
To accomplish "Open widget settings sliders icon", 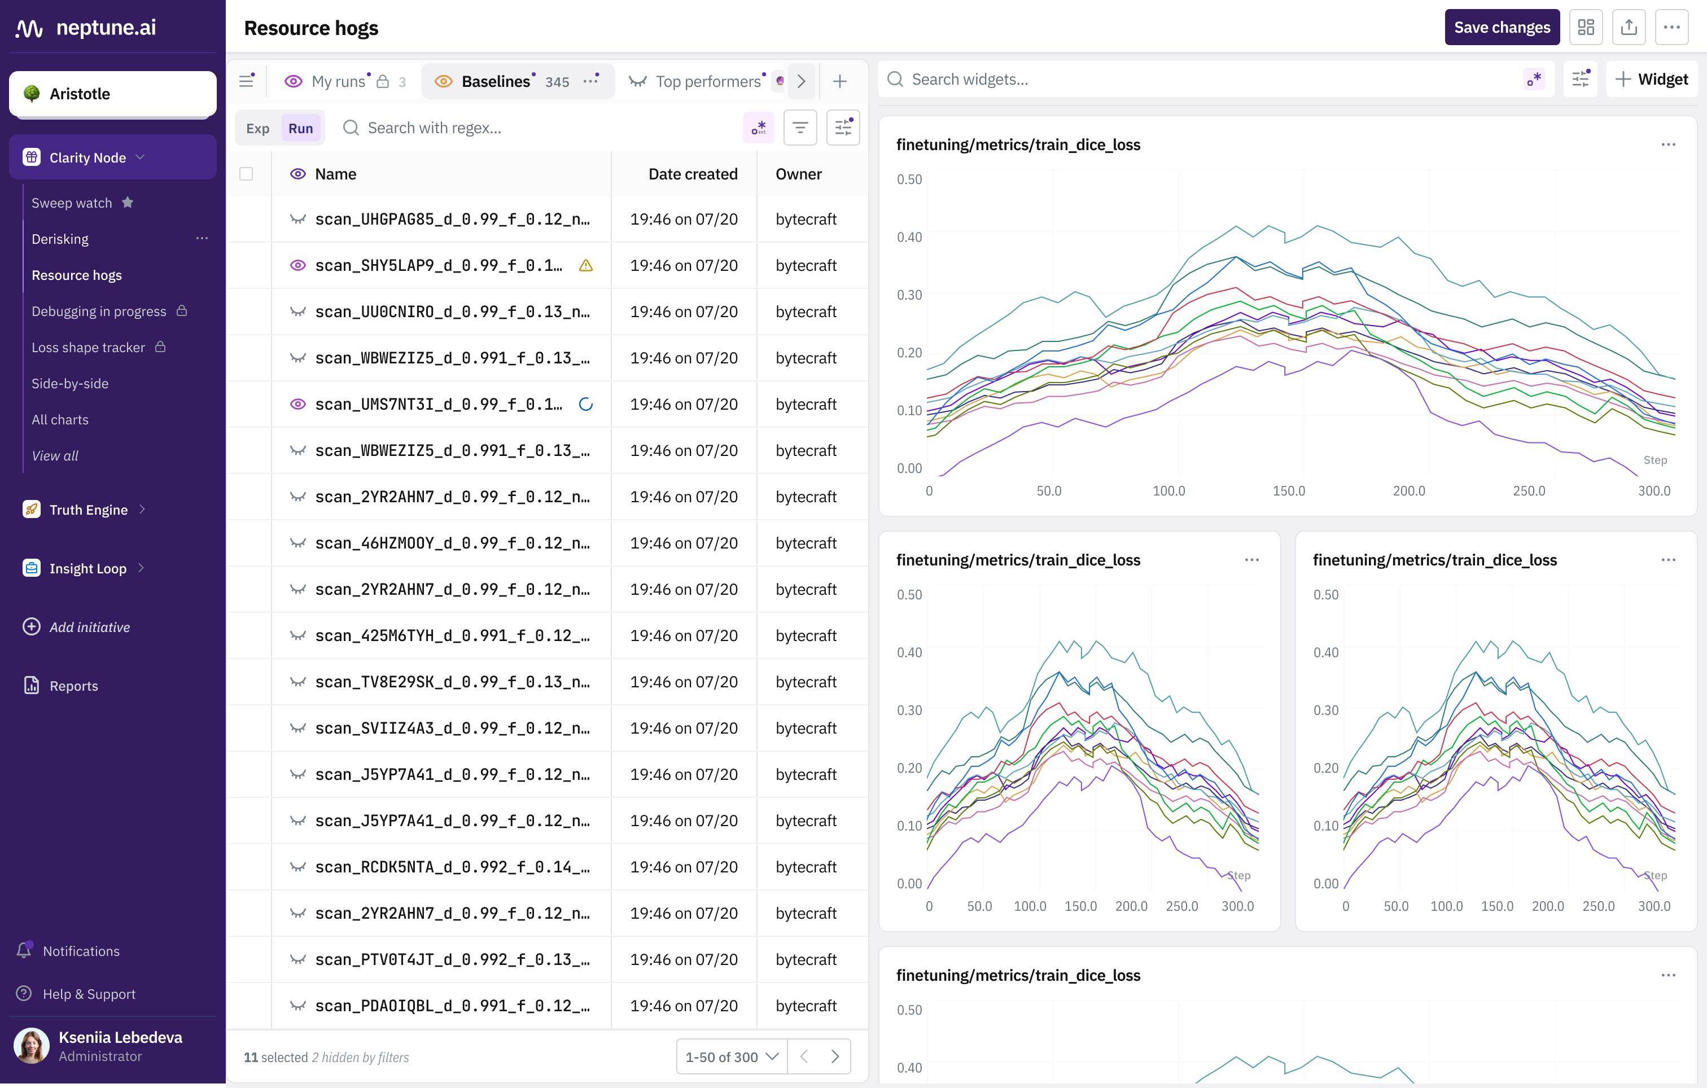I will coord(1580,80).
